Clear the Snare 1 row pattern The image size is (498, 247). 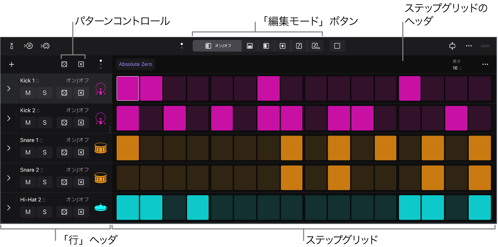click(81, 152)
